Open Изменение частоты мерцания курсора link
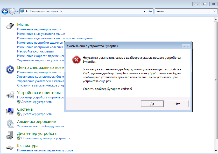 click(x=45, y=151)
